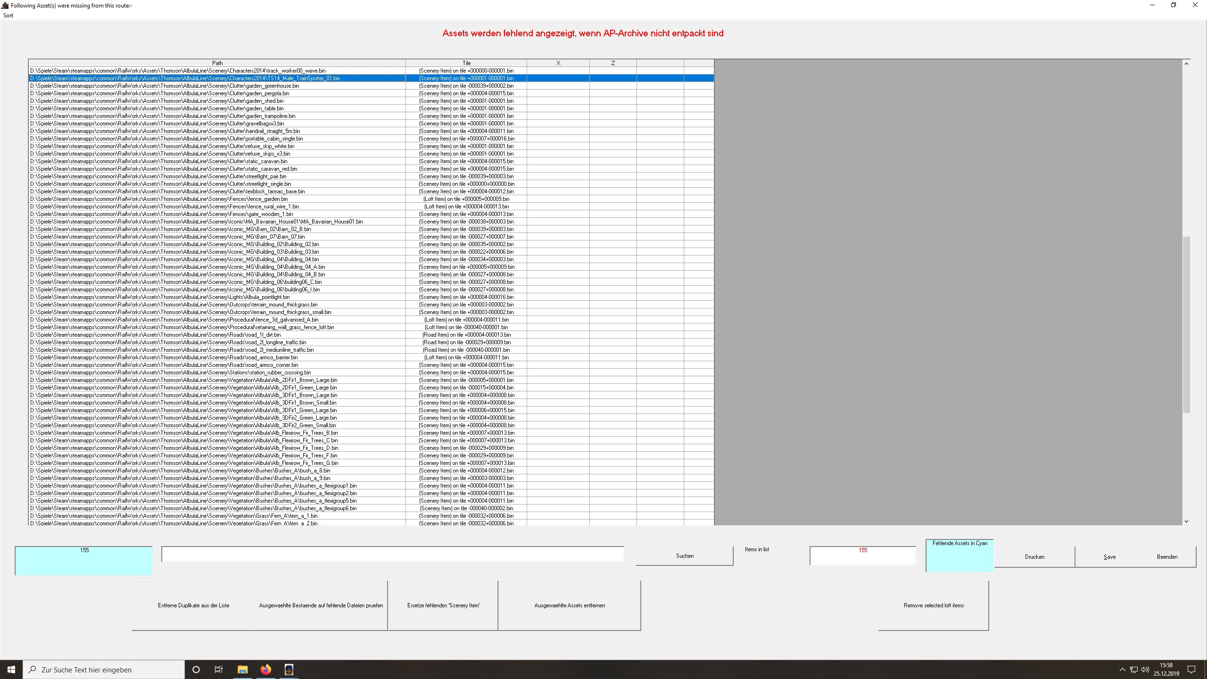Click the volume icon in system tray
Image resolution: width=1207 pixels, height=679 pixels.
(1145, 670)
